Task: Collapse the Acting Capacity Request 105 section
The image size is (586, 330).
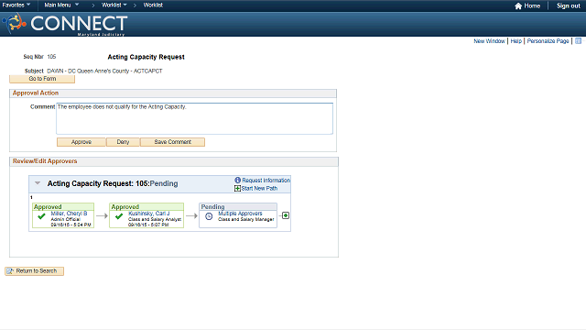Action: (38, 183)
